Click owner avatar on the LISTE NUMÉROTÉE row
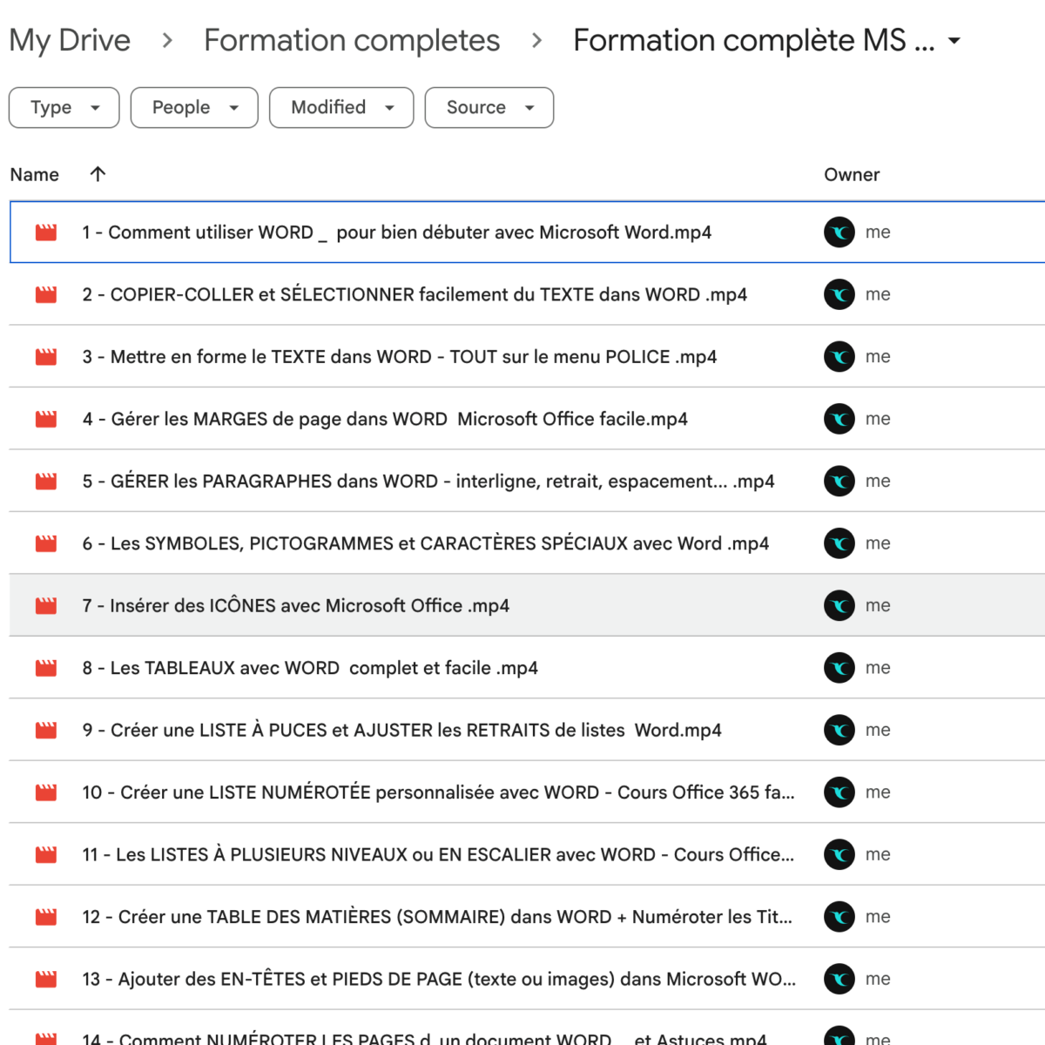The height and width of the screenshot is (1045, 1045). click(839, 792)
